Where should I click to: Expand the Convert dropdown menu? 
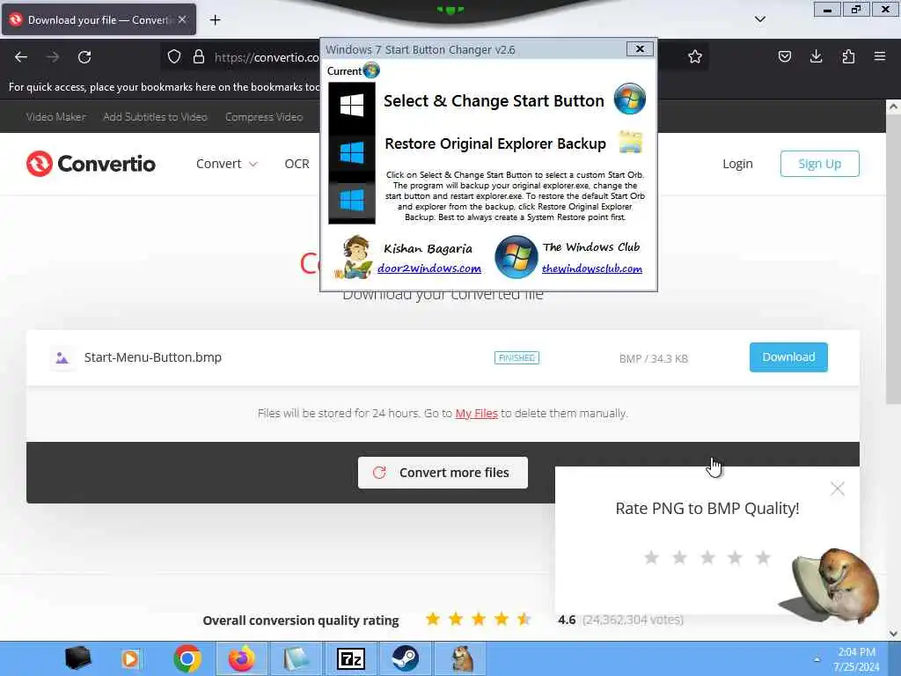click(226, 164)
